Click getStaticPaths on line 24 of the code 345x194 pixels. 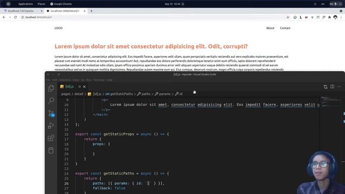(x=119, y=174)
